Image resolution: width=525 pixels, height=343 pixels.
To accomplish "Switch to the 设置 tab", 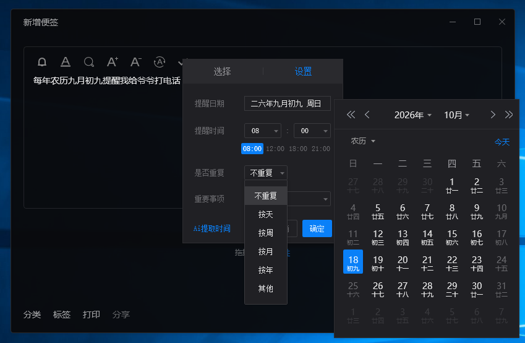I will point(303,71).
